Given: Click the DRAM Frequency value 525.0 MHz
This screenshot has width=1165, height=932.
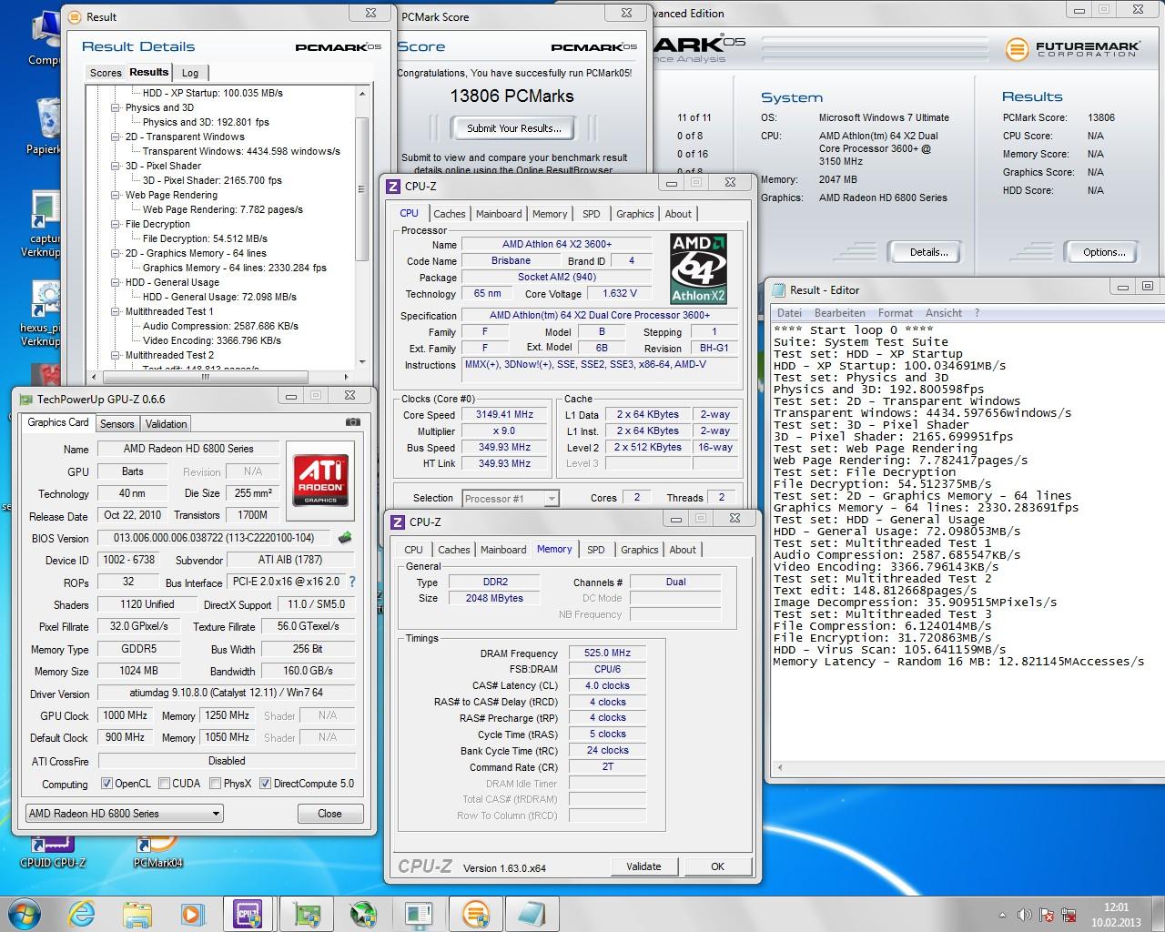Looking at the screenshot, I should click(607, 653).
